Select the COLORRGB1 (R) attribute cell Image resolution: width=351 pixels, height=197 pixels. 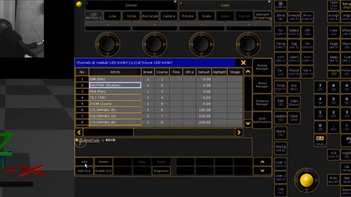pyautogui.click(x=115, y=110)
